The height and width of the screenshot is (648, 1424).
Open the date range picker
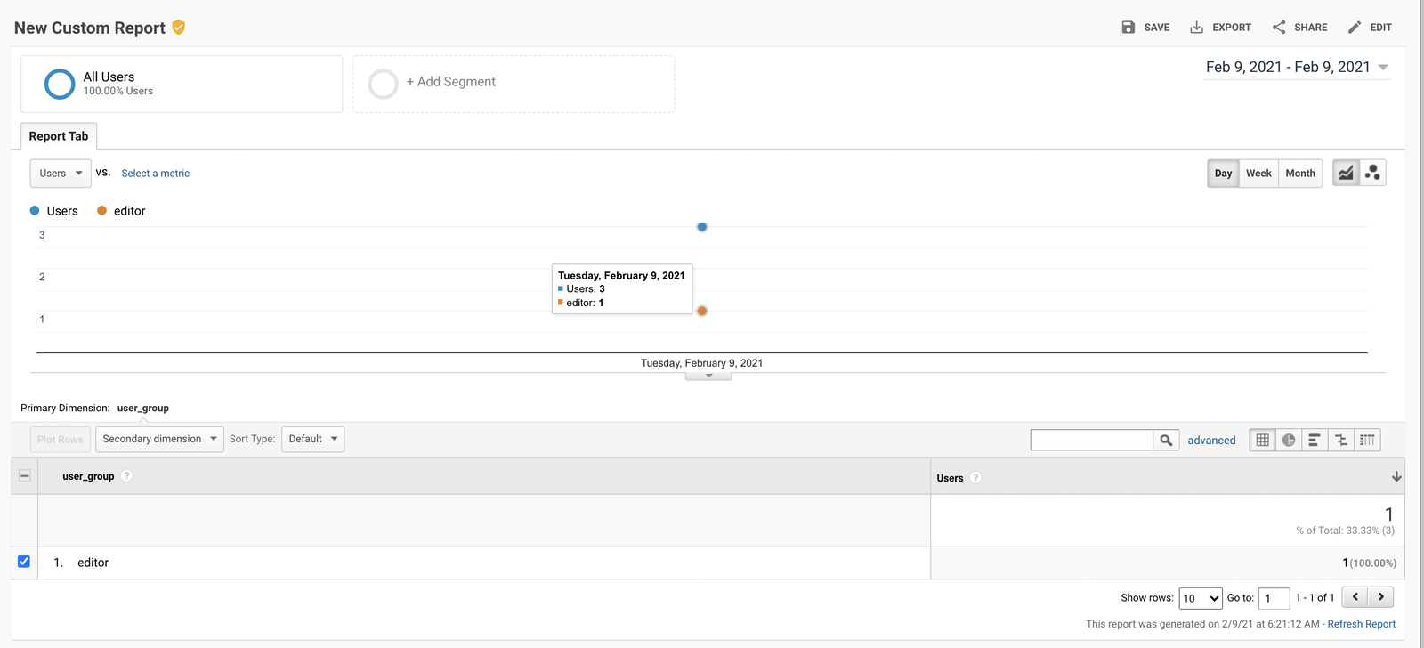[1296, 68]
